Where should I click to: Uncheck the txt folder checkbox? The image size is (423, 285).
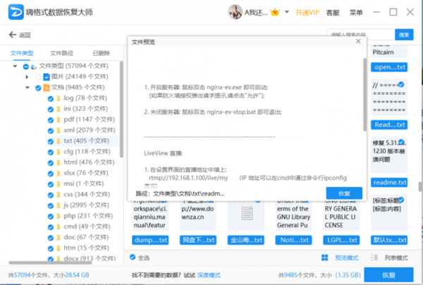[x=50, y=141]
